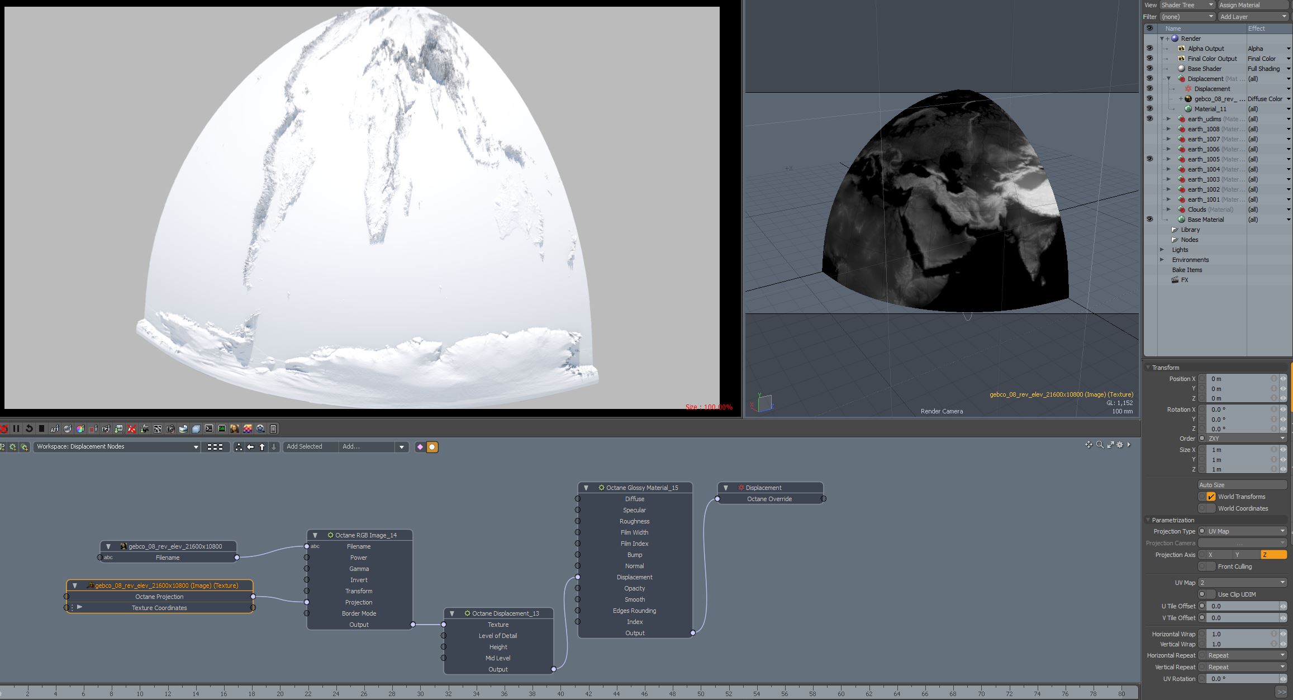1293x700 pixels.
Task: Click the Add Selected button
Action: coord(305,447)
